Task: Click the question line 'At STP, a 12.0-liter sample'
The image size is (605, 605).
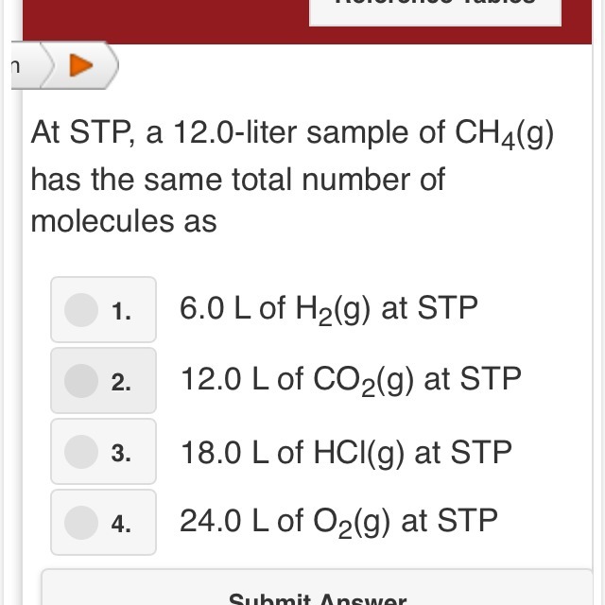Action: [292, 134]
